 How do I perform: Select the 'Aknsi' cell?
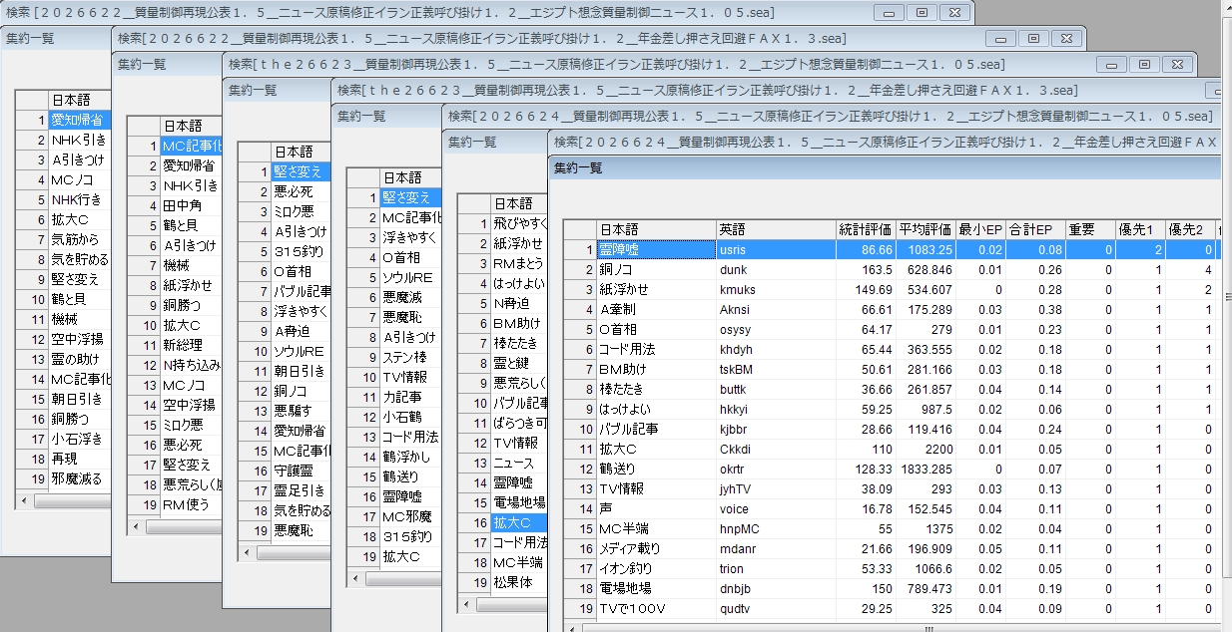click(x=775, y=310)
